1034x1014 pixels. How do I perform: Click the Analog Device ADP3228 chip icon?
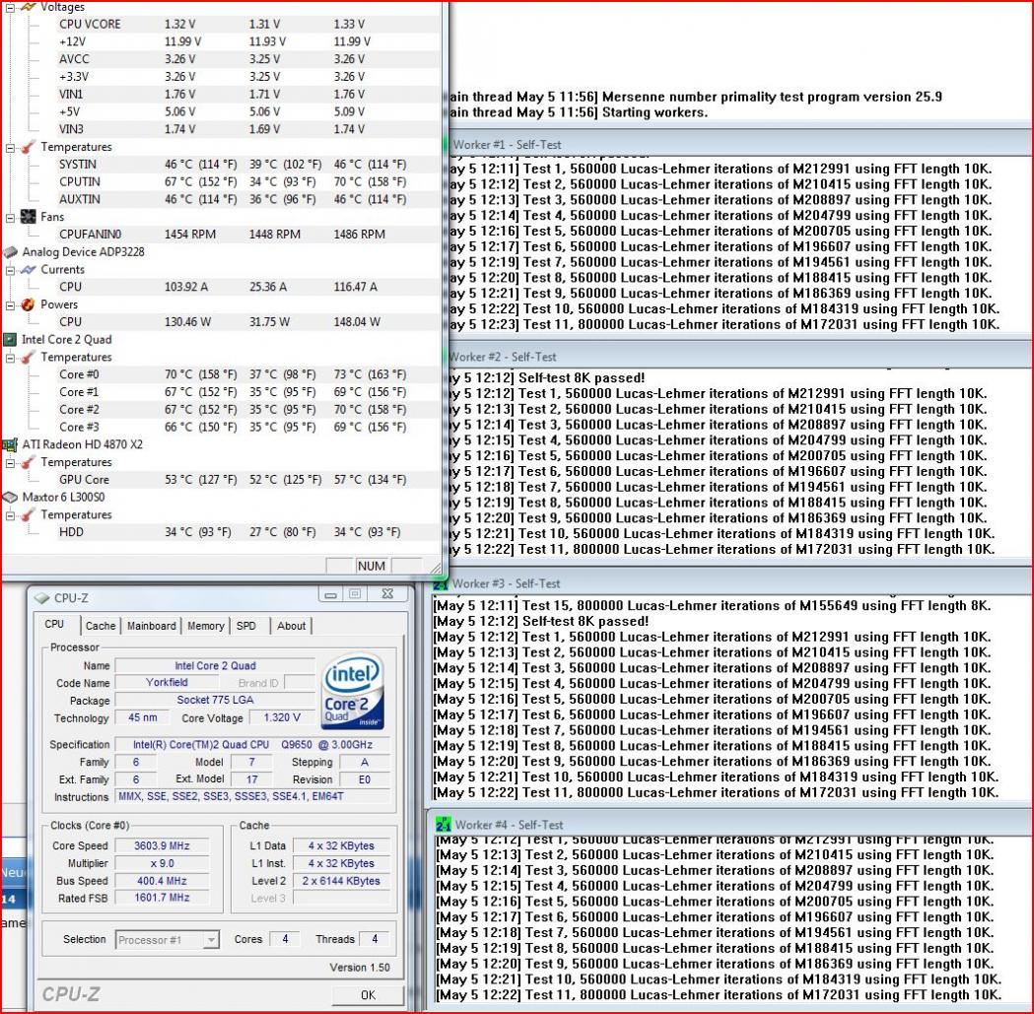point(10,252)
